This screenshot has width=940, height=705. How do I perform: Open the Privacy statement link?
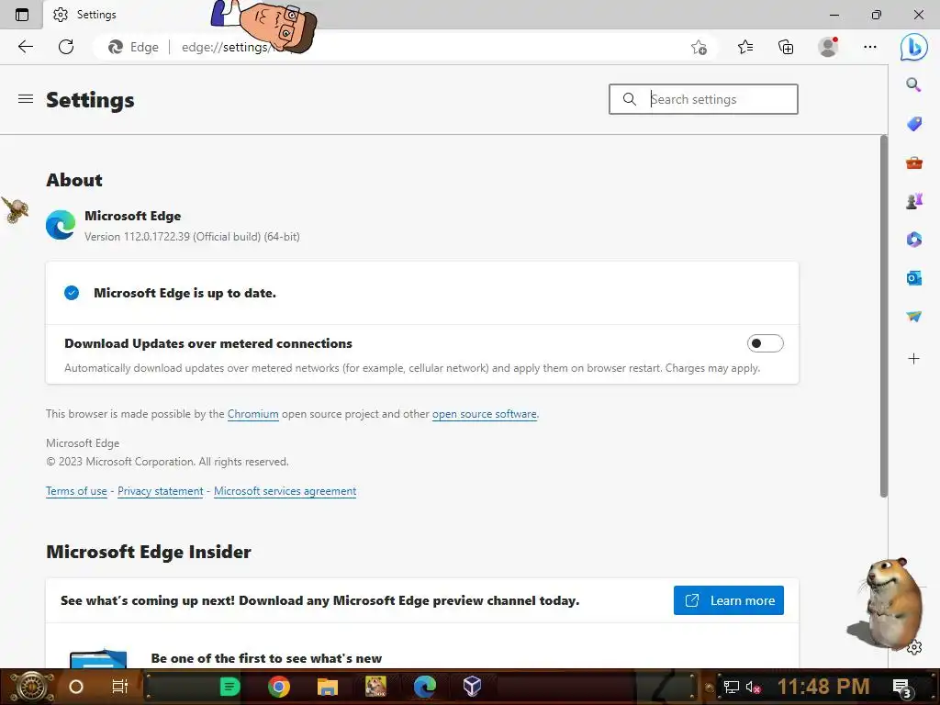coord(160,491)
